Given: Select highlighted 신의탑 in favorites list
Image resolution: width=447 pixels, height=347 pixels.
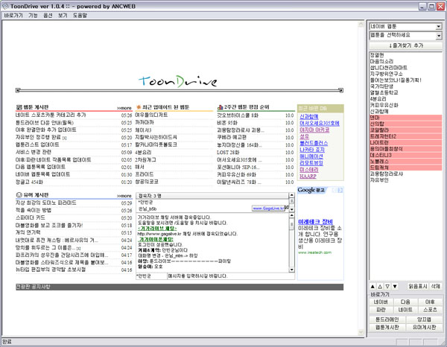Looking at the screenshot, I should (x=406, y=124).
